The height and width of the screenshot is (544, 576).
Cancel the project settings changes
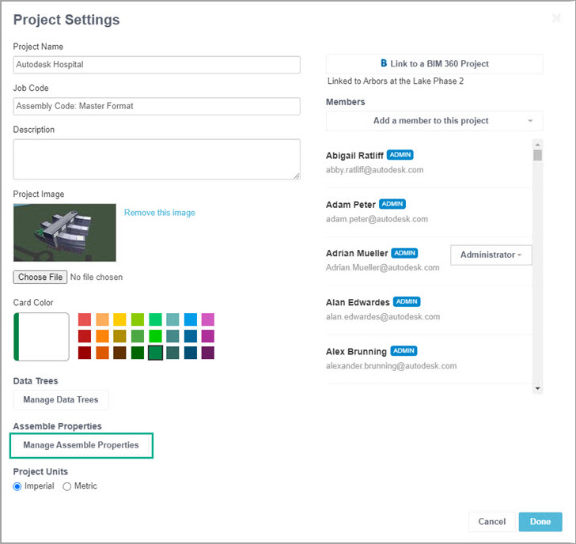(x=491, y=522)
